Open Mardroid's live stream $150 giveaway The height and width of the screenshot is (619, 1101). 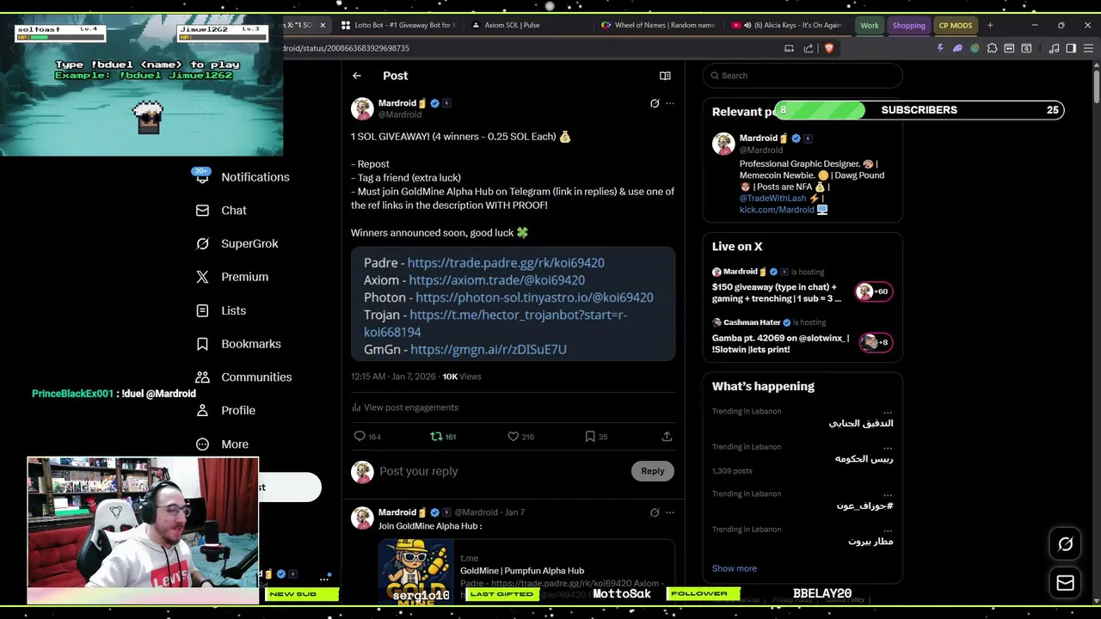[x=801, y=286]
